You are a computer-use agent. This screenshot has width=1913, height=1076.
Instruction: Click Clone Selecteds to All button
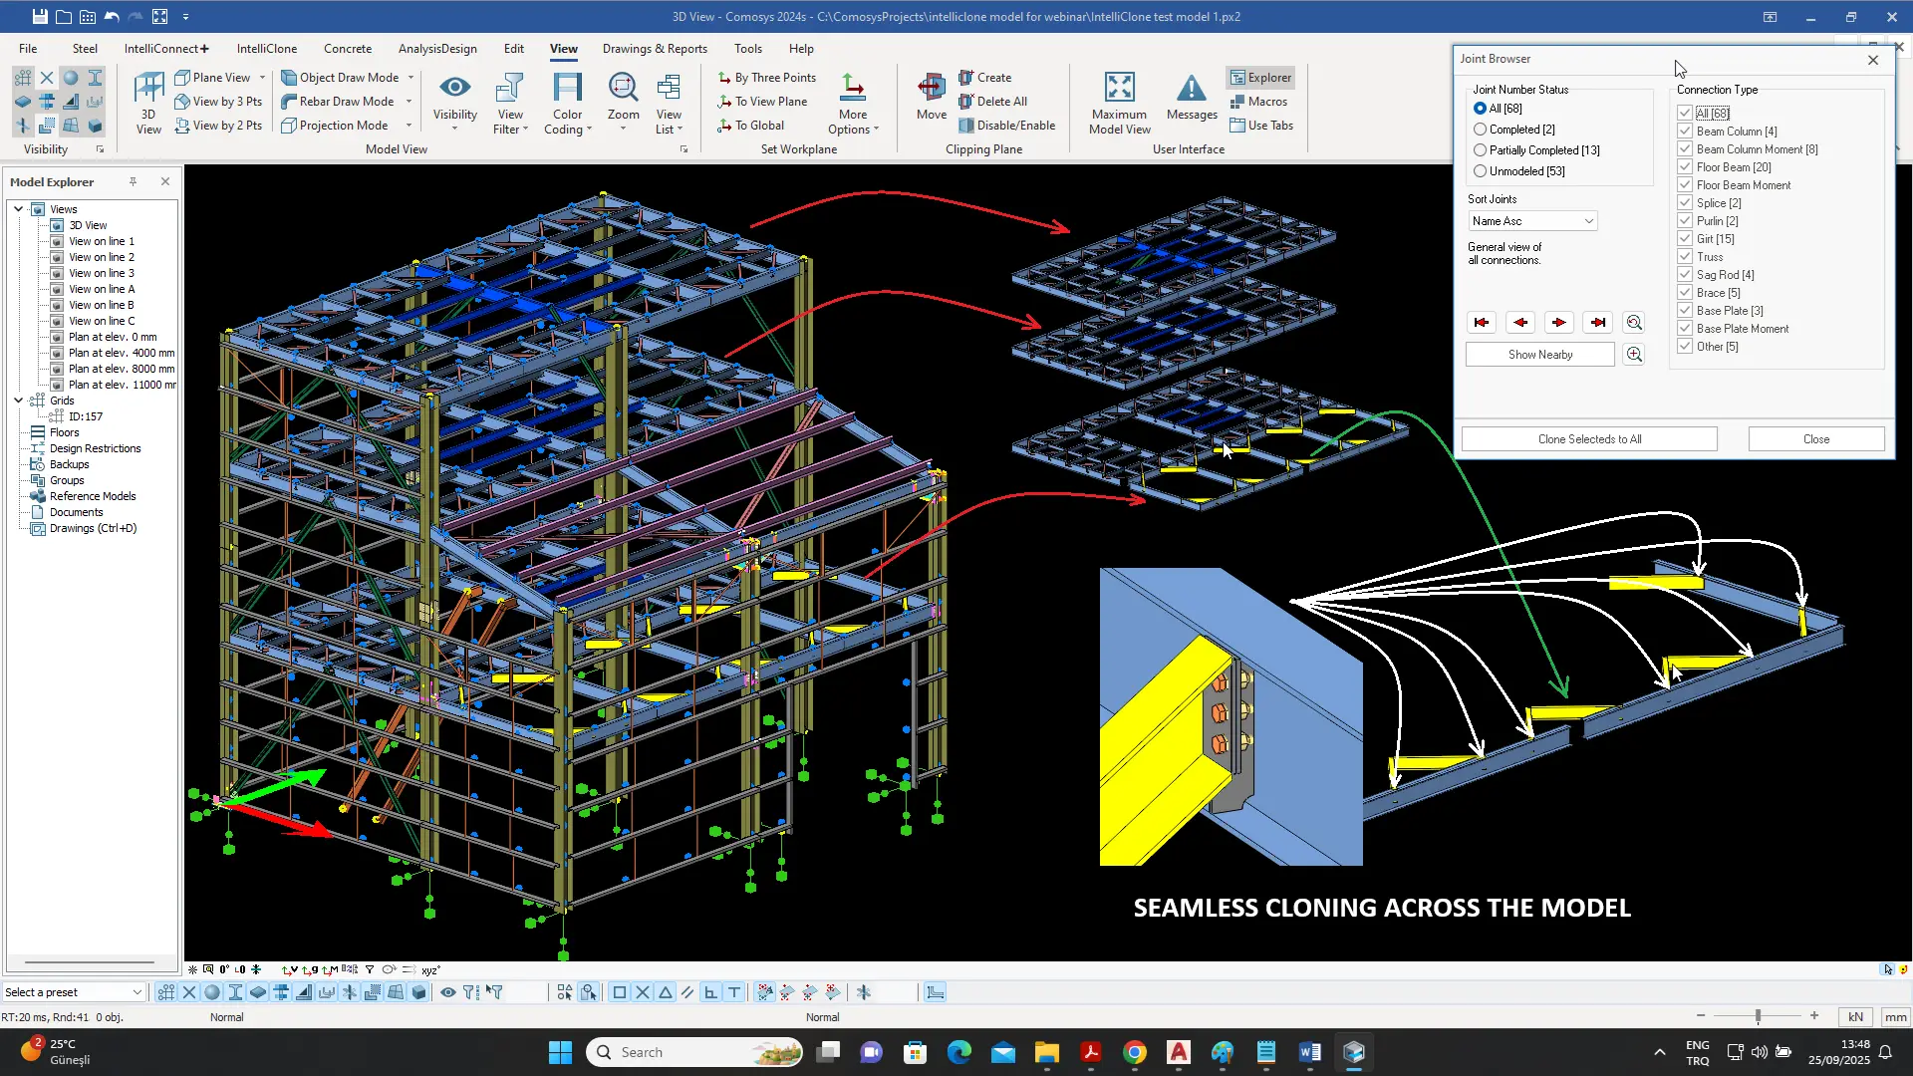point(1589,439)
